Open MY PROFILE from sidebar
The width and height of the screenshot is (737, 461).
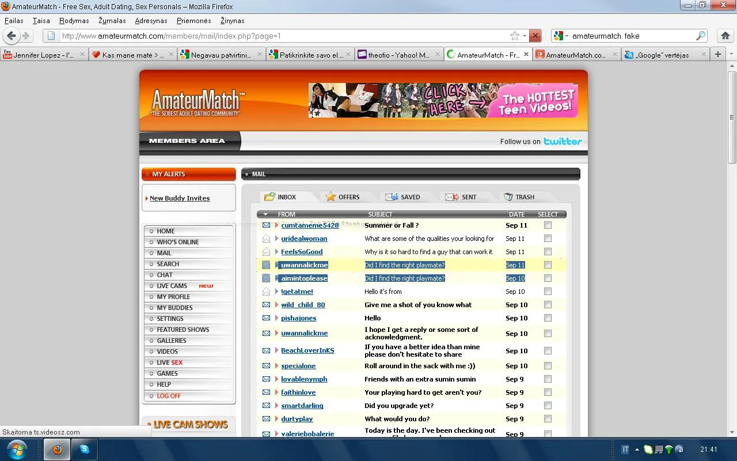(x=173, y=297)
